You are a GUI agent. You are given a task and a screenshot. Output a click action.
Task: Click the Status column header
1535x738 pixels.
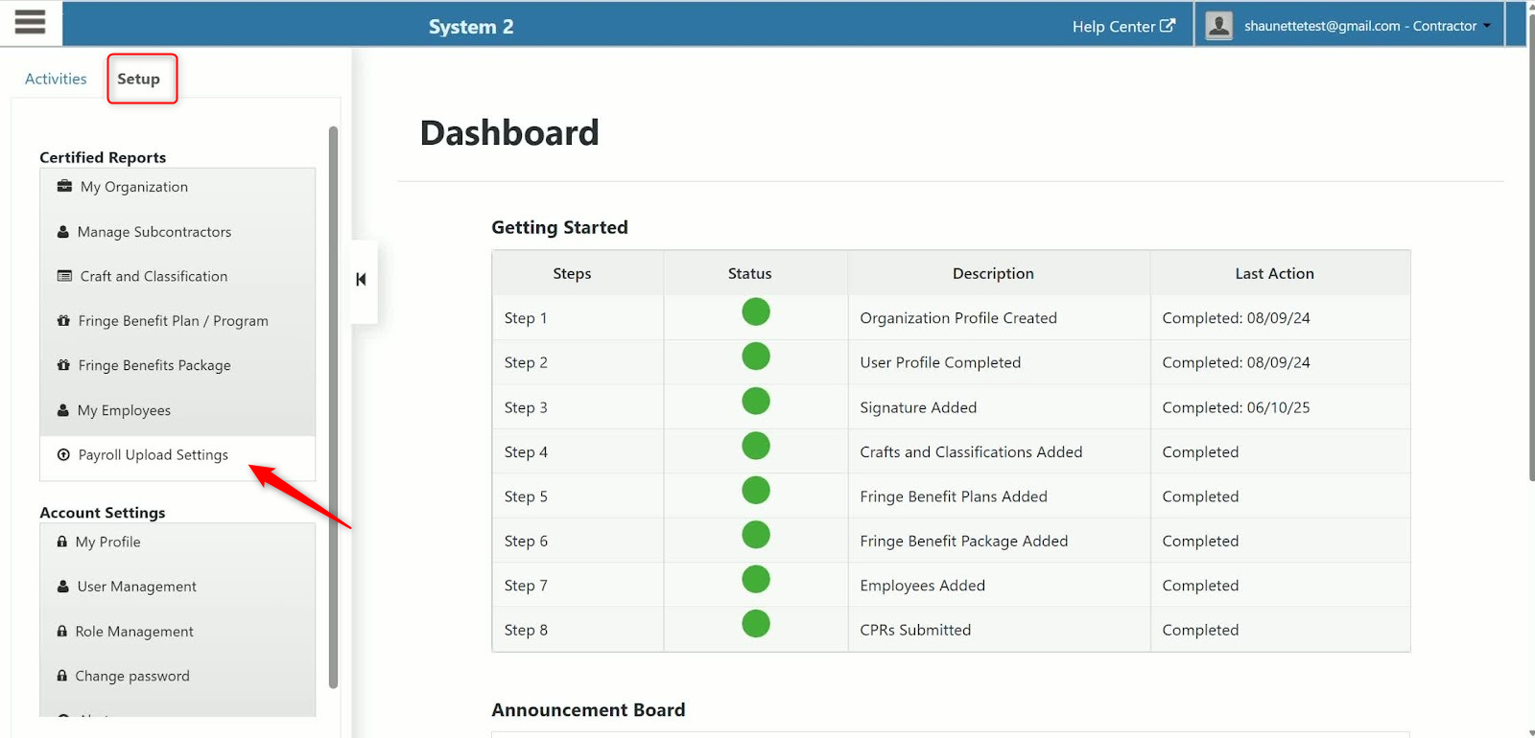[x=750, y=273]
